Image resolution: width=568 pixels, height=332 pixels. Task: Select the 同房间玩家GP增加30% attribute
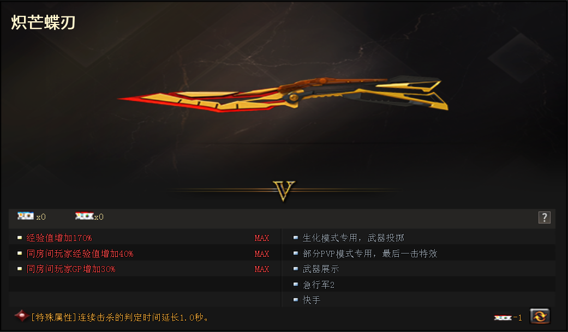[x=70, y=269]
